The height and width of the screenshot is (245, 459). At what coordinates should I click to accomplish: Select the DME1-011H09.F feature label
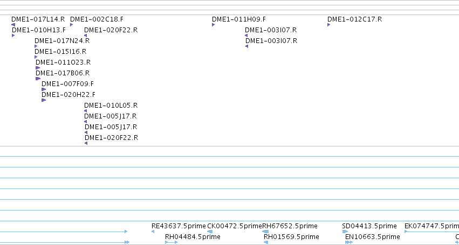(x=239, y=19)
